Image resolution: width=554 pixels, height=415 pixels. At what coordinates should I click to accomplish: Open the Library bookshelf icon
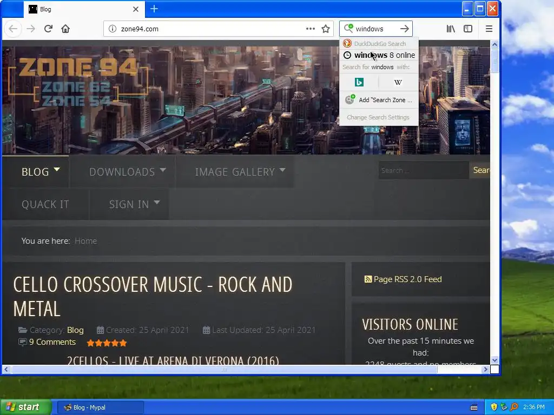[x=451, y=29]
